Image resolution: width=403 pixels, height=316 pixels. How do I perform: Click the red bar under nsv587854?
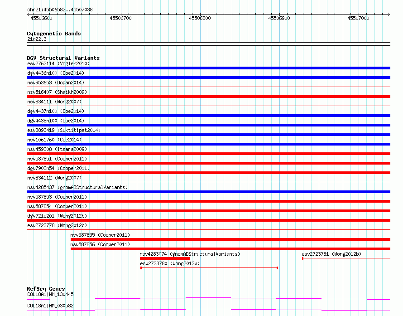point(208,211)
